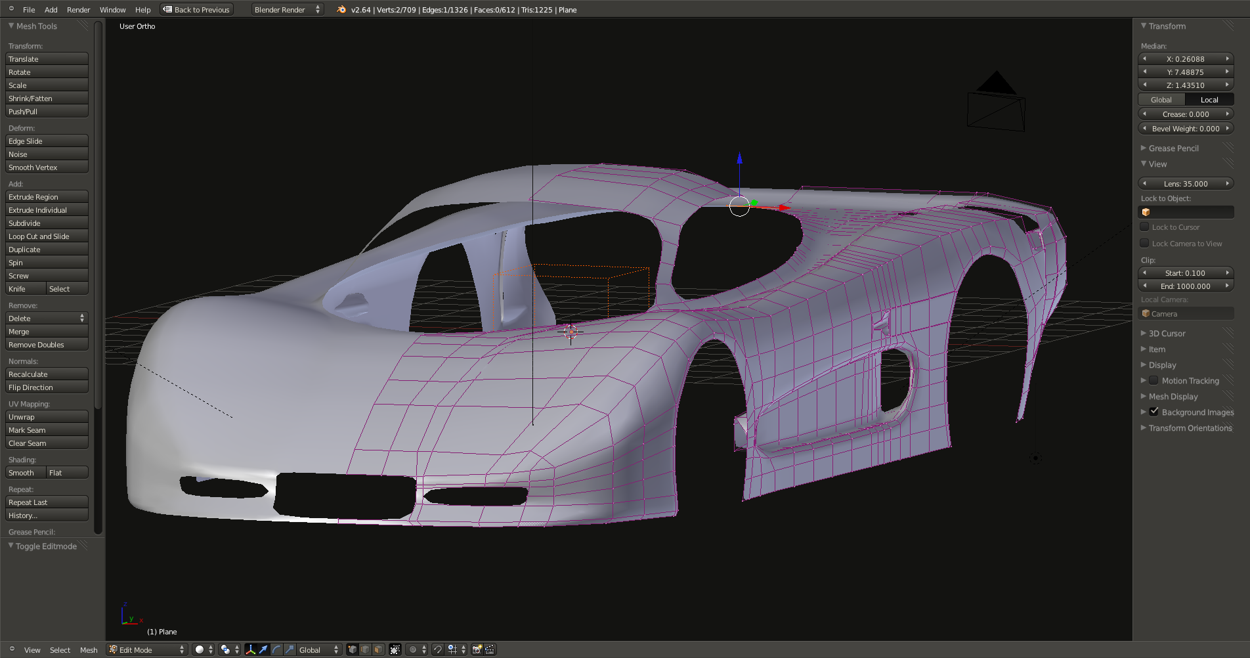Click the Back to Previous button
Screen dimensions: 1250x658
[x=196, y=9]
